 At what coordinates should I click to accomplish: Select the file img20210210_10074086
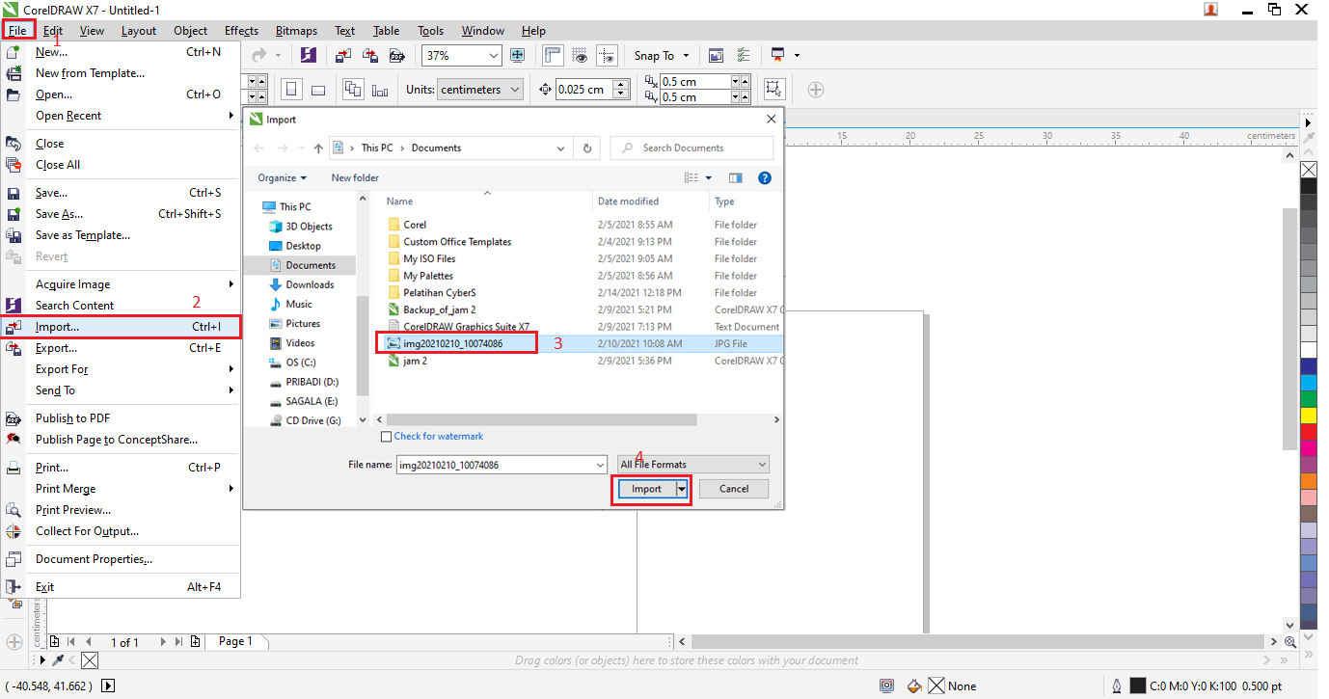pyautogui.click(x=455, y=342)
